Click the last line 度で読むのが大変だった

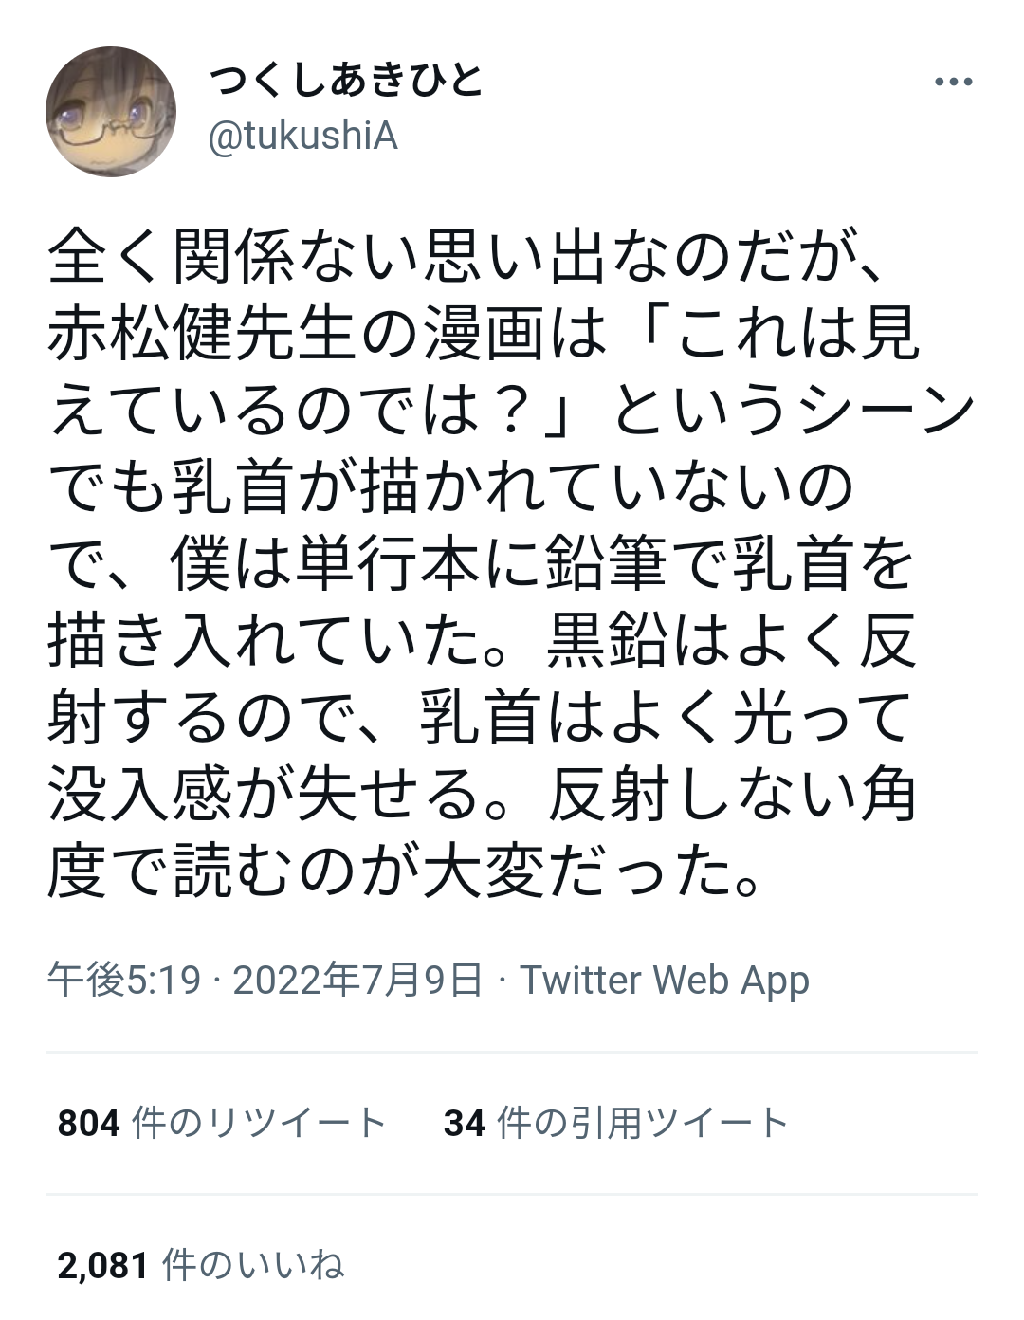tap(403, 872)
